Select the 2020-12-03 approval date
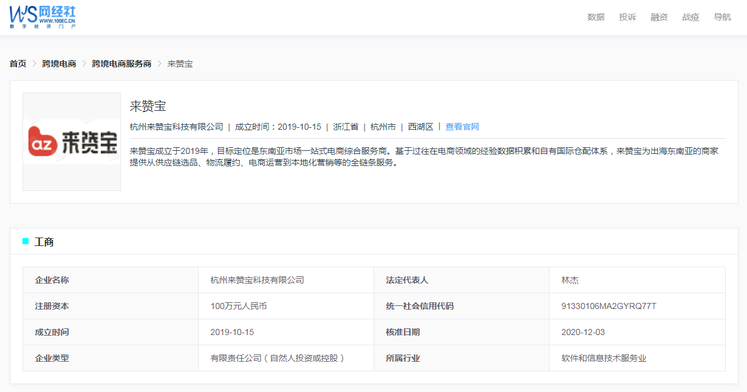747x392 pixels. [x=584, y=332]
